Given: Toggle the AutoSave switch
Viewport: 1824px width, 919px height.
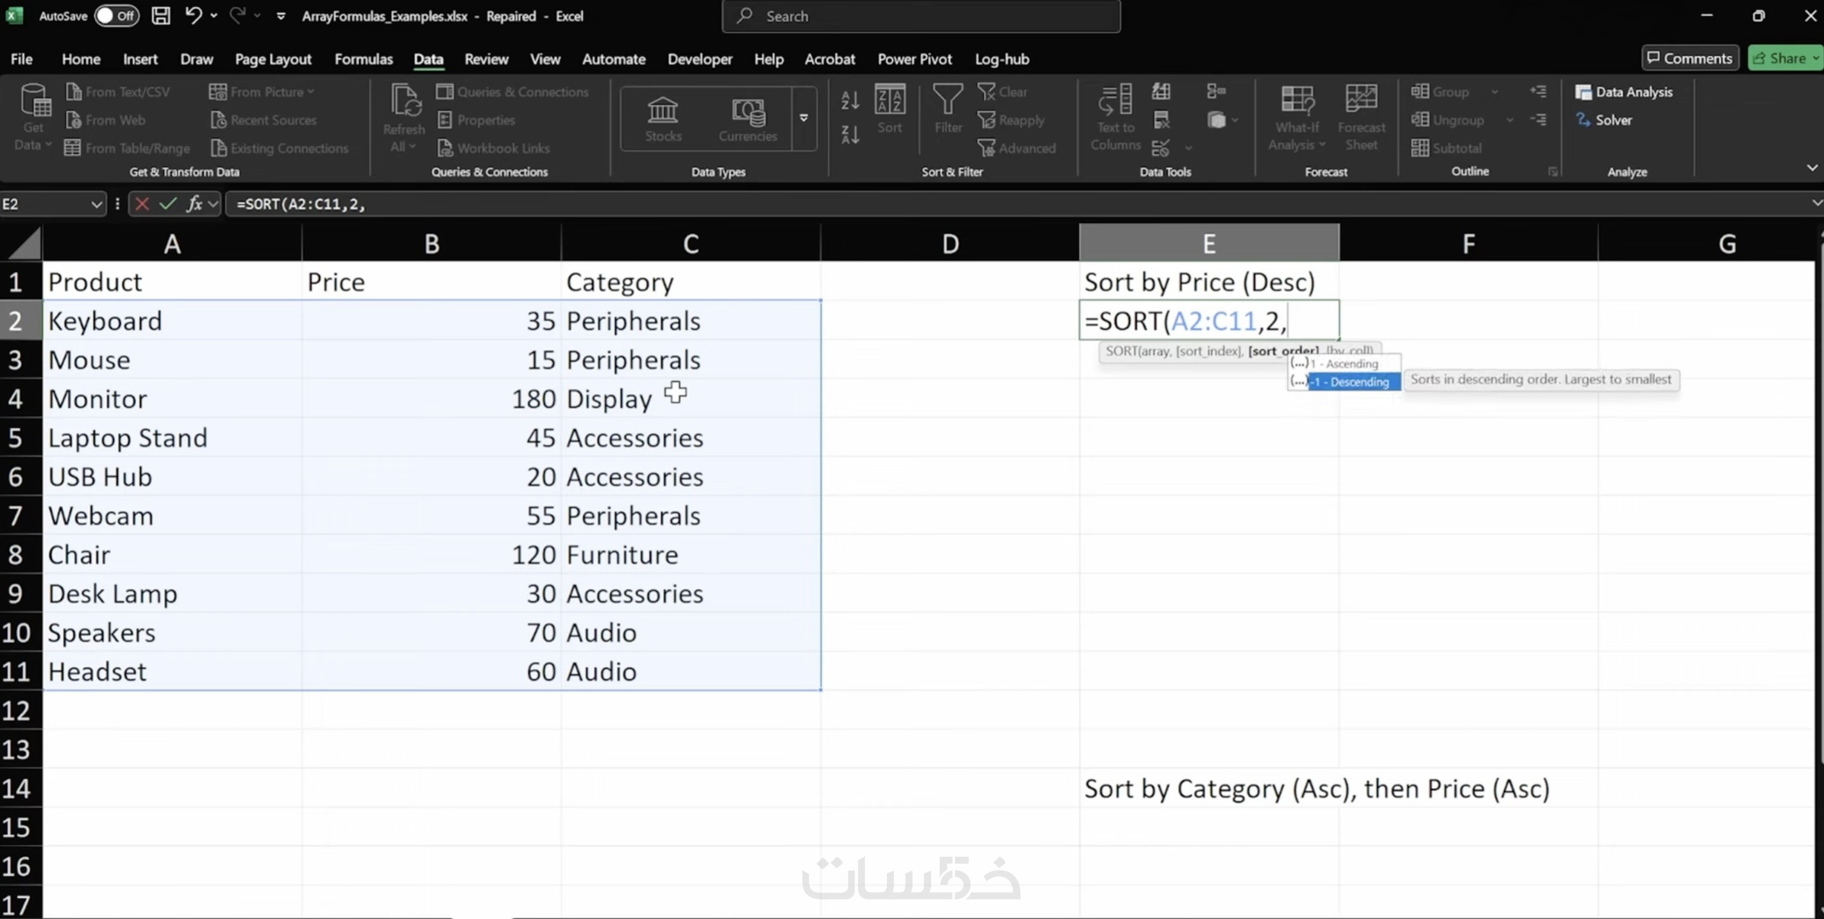Looking at the screenshot, I should [117, 15].
